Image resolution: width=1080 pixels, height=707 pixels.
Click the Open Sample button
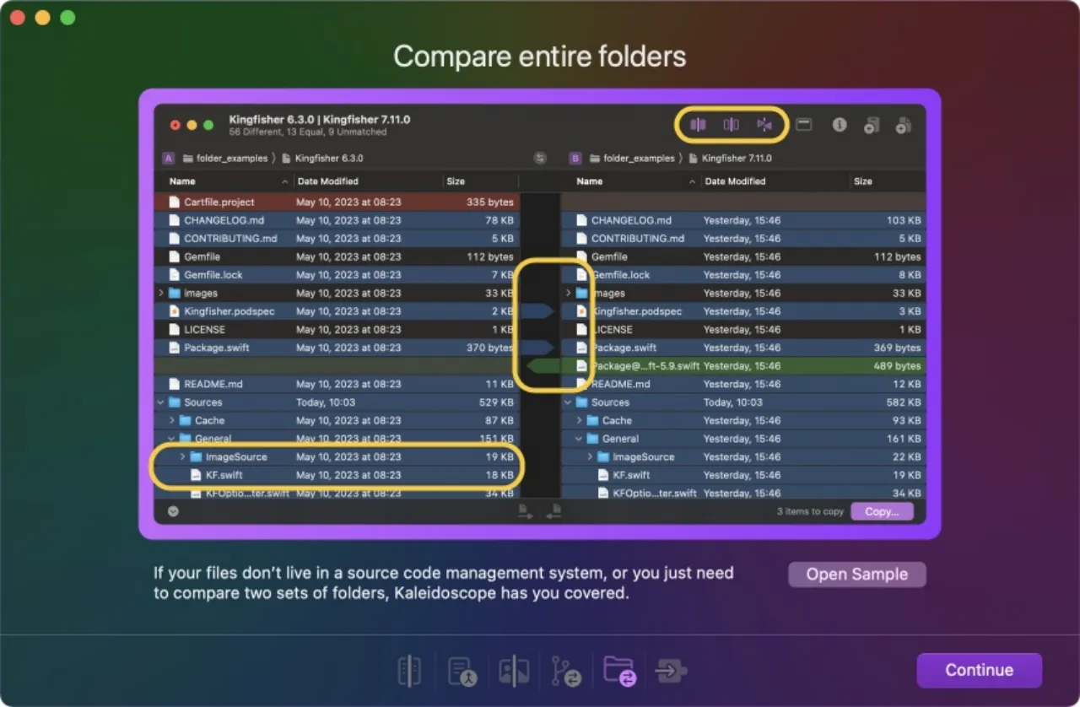tap(857, 575)
